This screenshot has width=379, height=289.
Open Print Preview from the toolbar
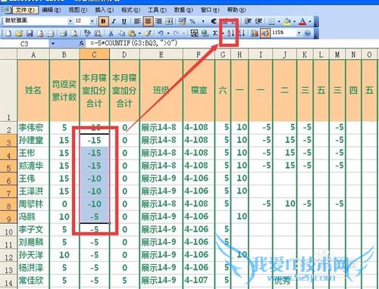tap(74, 33)
